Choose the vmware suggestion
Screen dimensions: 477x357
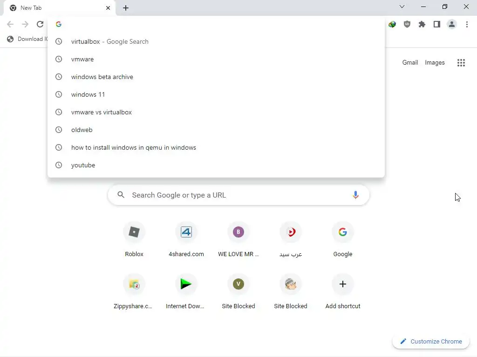click(216, 59)
